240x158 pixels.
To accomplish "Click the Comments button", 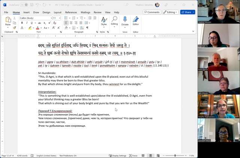I will (x=152, y=12).
